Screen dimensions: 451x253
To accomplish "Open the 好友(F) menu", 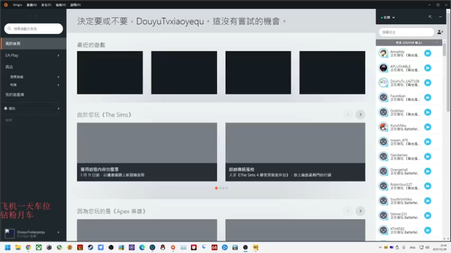I will coord(46,5).
